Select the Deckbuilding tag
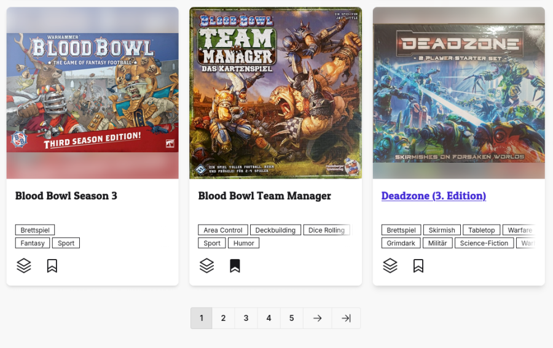 (x=275, y=230)
